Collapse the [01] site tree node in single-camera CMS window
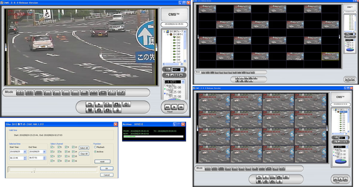This screenshot has width=359, height=187. point(168,34)
